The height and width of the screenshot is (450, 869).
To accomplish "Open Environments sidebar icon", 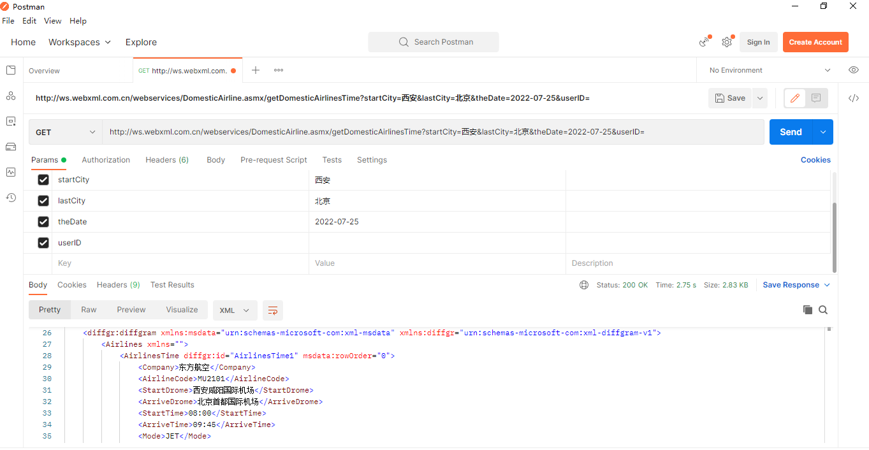I will point(11,121).
